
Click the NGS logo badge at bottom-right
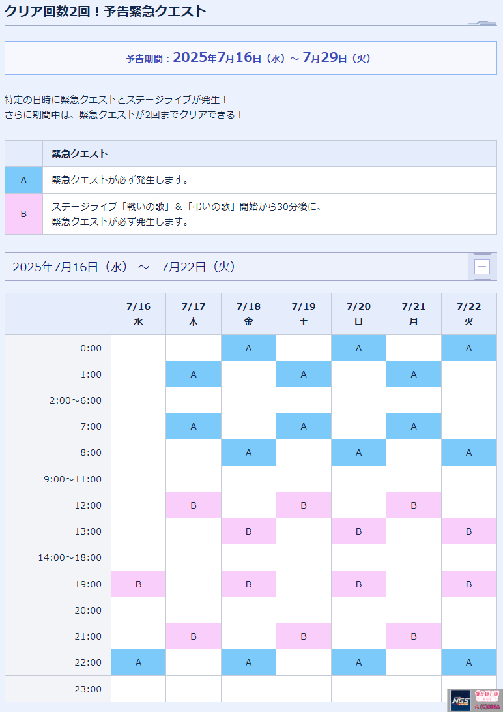pos(460,700)
